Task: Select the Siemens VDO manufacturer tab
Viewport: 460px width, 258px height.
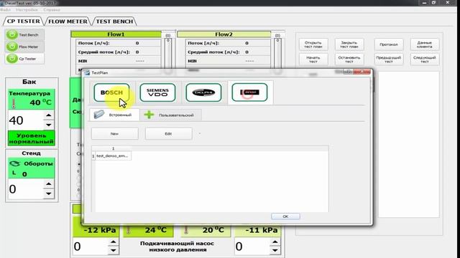Action: 157,92
